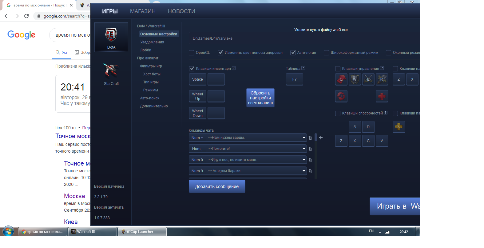Image resolution: width=484 pixels, height=248 pixels.
Task: Open Режимы filter item
Action: coord(150,90)
